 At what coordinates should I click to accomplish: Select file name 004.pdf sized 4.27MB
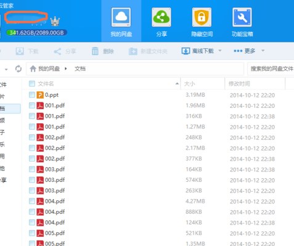(x=55, y=201)
